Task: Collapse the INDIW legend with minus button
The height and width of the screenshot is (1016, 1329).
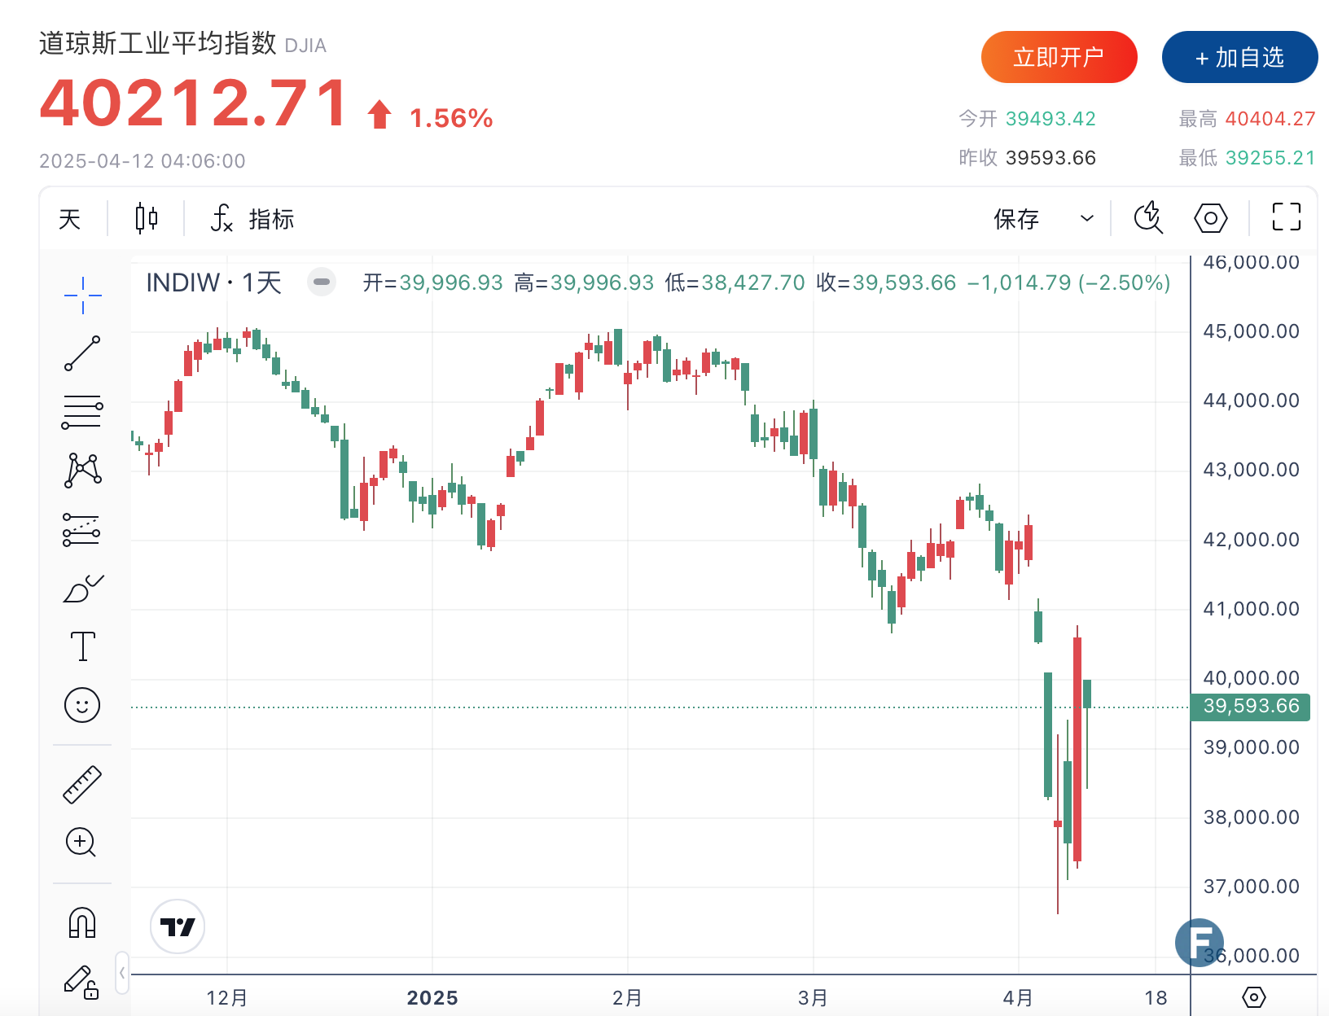Action: pos(322,282)
